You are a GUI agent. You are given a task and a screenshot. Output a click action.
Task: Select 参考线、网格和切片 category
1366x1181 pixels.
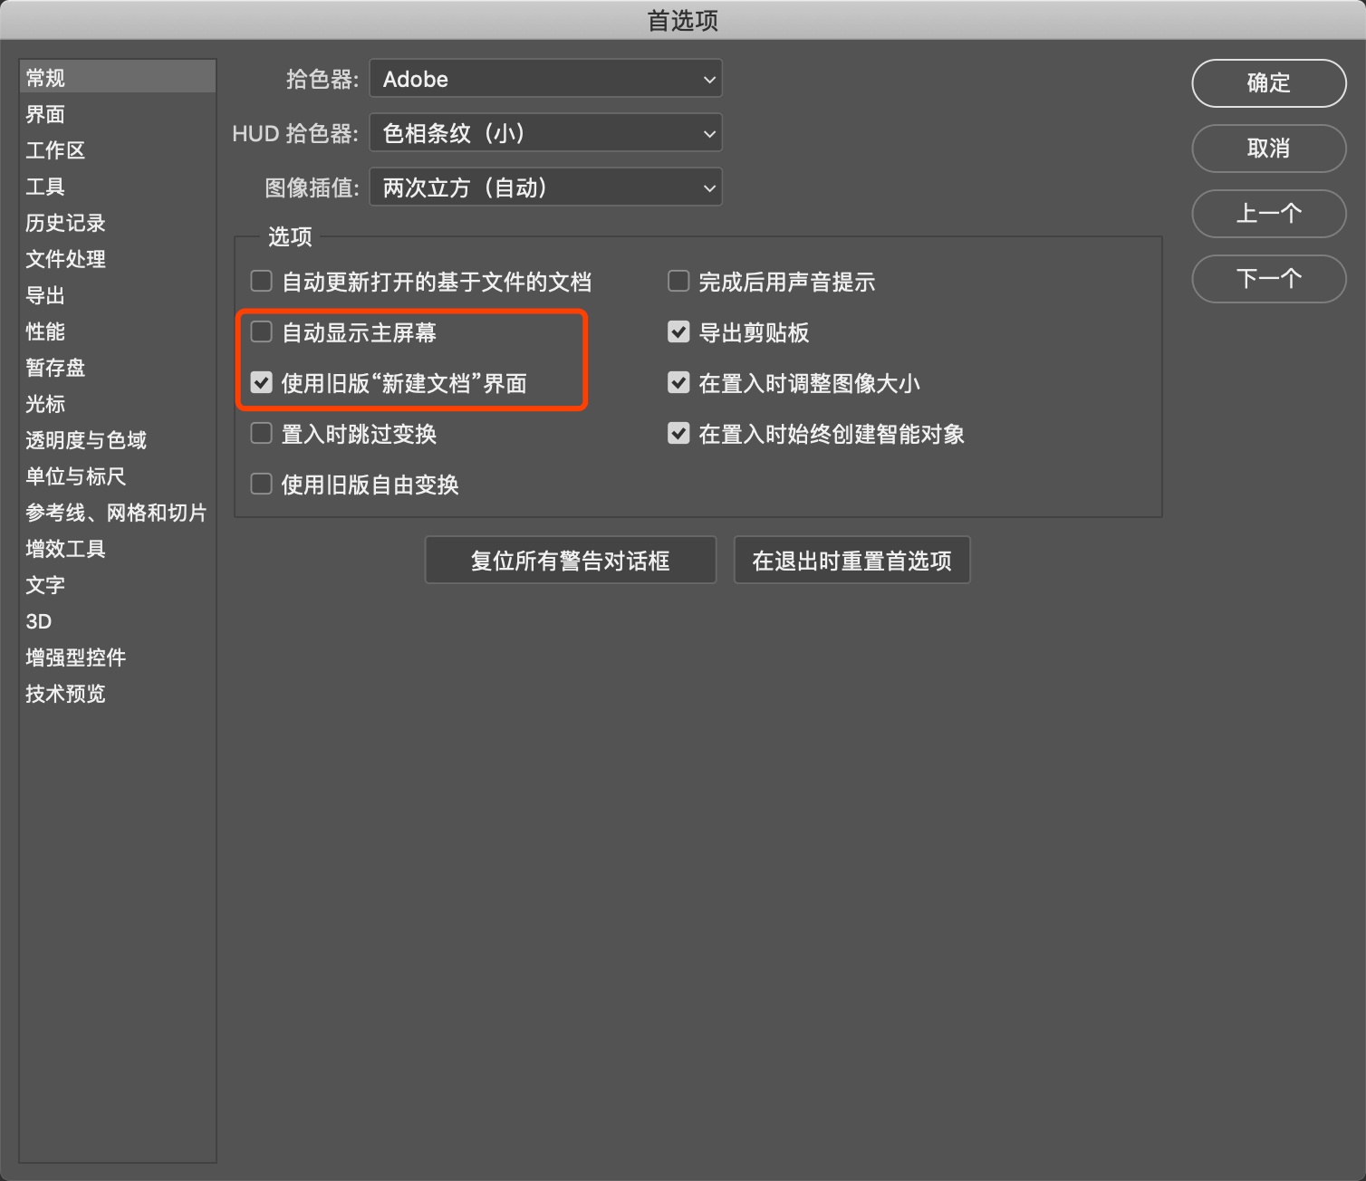point(118,513)
